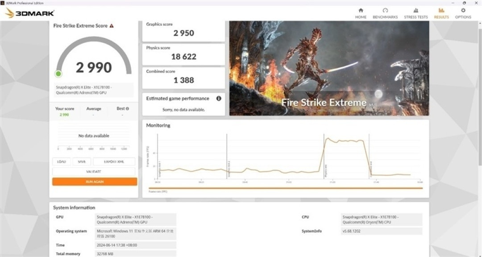Click the Time value 2024-06-14 17:38
The height and width of the screenshot is (257, 482).
tap(135, 245)
